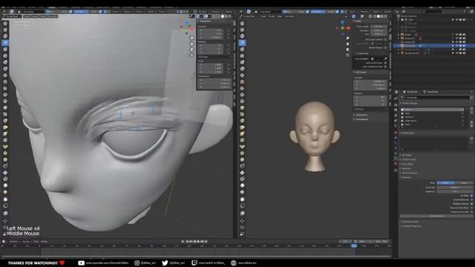Viewport: 475px width, 267px height.
Task: Select the Fill brush in left viewport toolbar
Action: click(x=5, y=95)
